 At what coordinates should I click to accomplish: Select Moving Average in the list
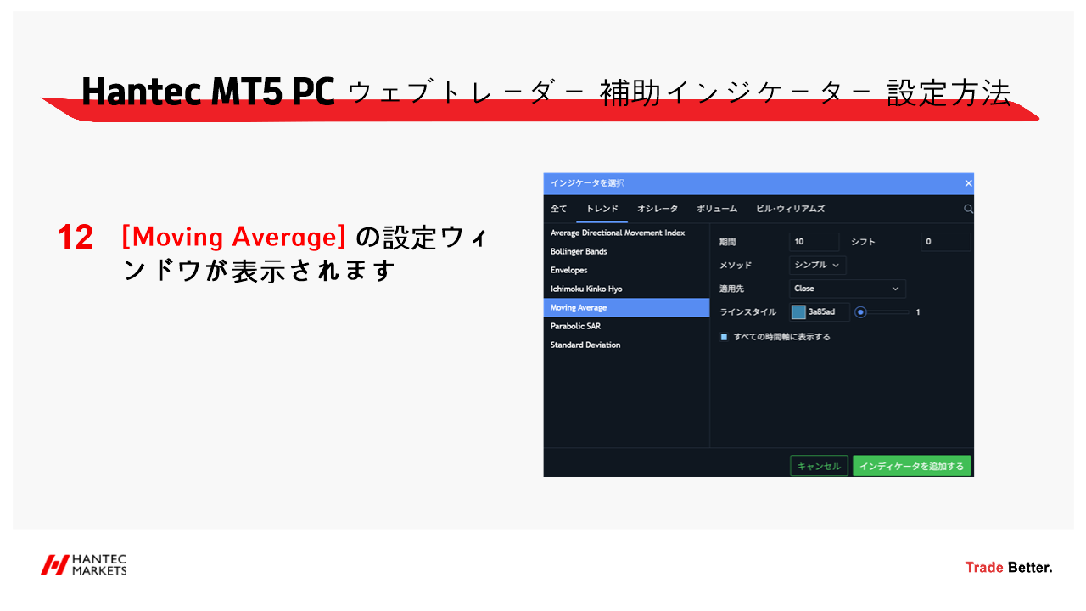pyautogui.click(x=626, y=307)
